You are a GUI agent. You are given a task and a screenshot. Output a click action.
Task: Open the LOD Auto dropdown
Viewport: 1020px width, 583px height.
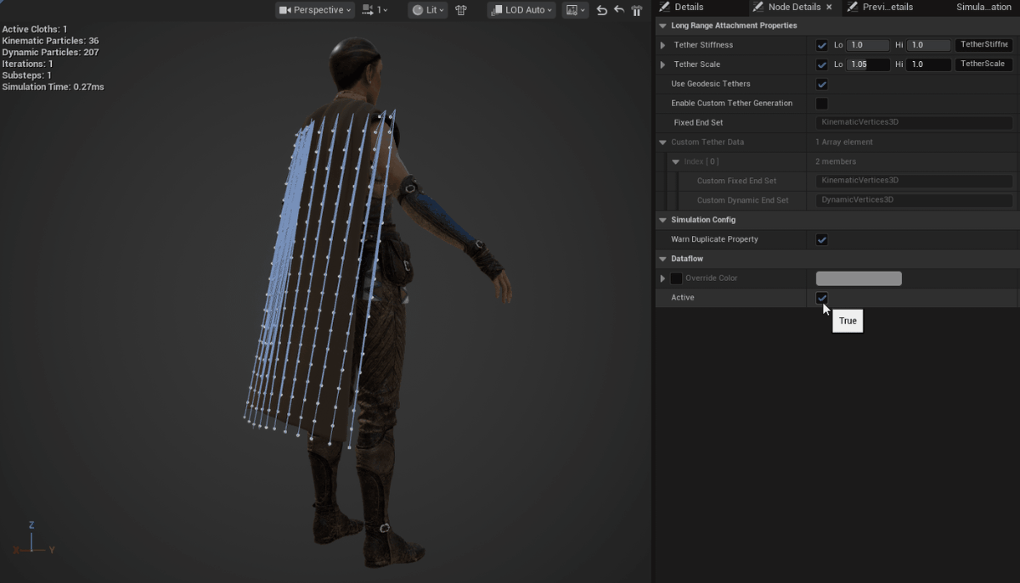[x=521, y=10]
